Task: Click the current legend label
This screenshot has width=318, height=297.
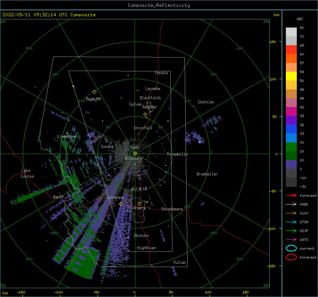Action: point(307,248)
